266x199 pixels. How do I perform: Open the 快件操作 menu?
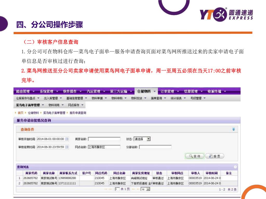(x=72, y=91)
